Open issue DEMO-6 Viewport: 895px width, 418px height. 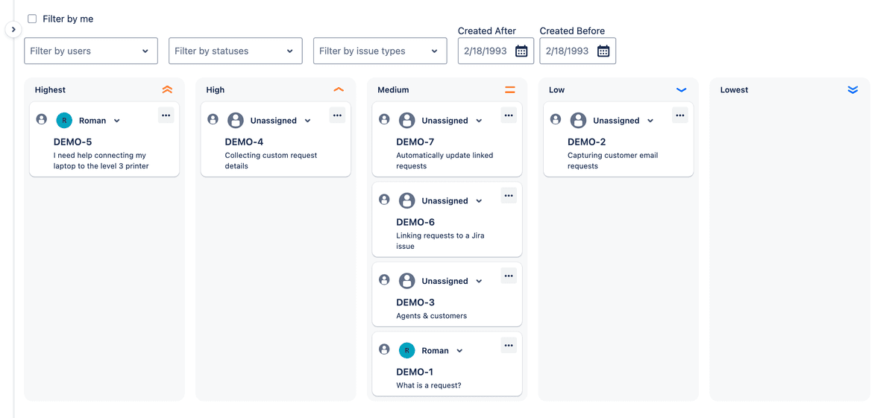[415, 222]
